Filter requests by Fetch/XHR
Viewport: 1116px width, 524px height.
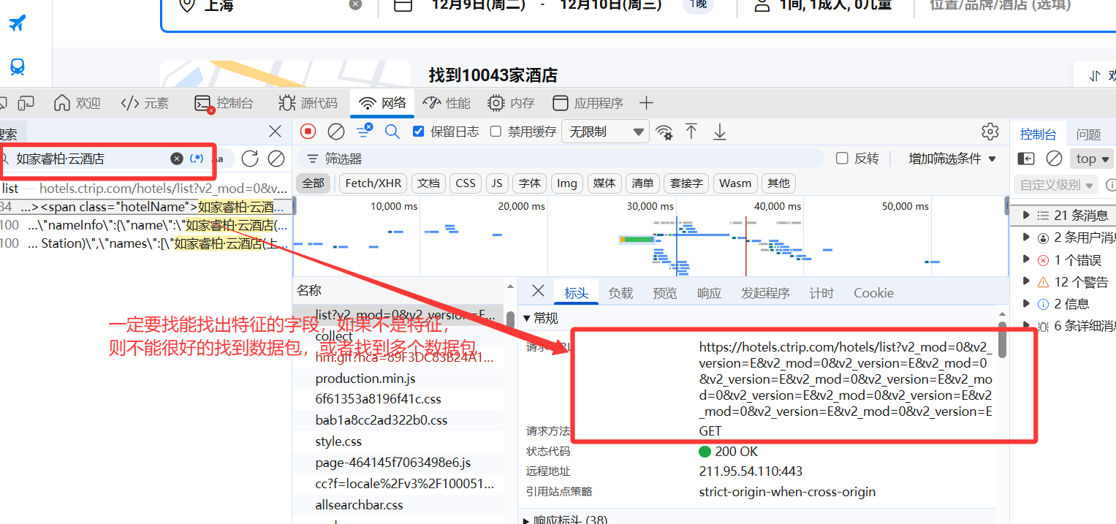click(x=373, y=183)
